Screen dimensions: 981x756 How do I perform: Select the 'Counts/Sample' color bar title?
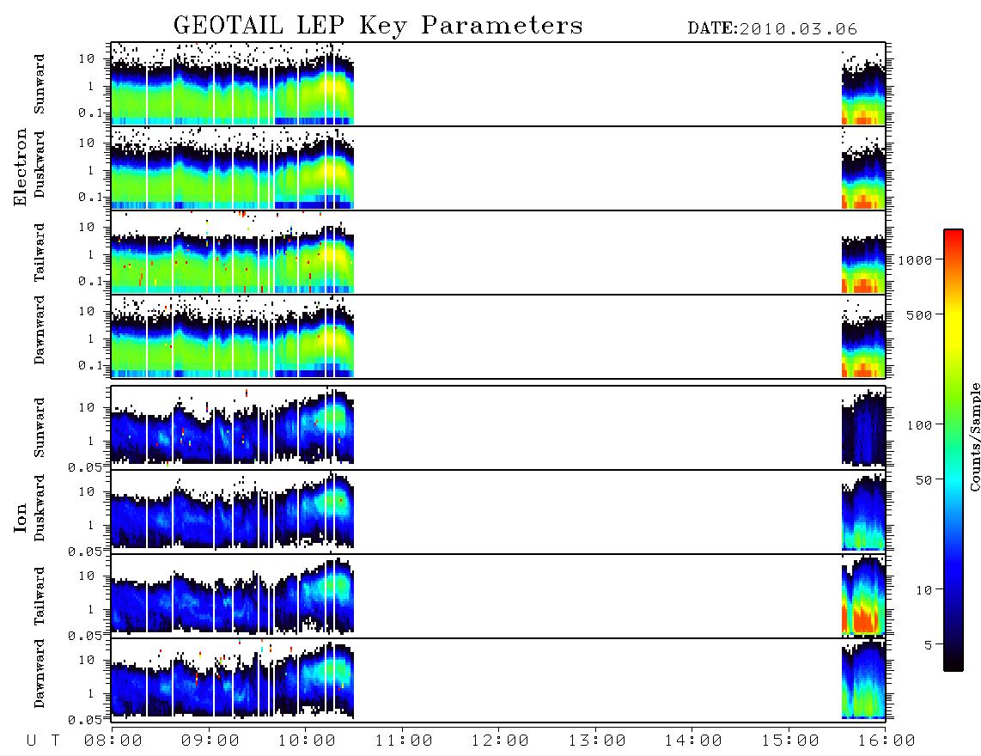[x=974, y=436]
